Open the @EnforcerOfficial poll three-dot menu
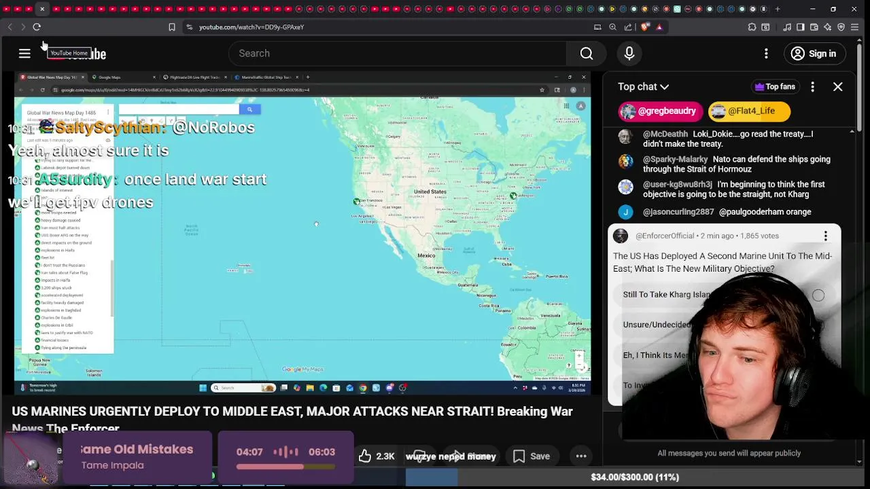This screenshot has height=489, width=870. 825,236
